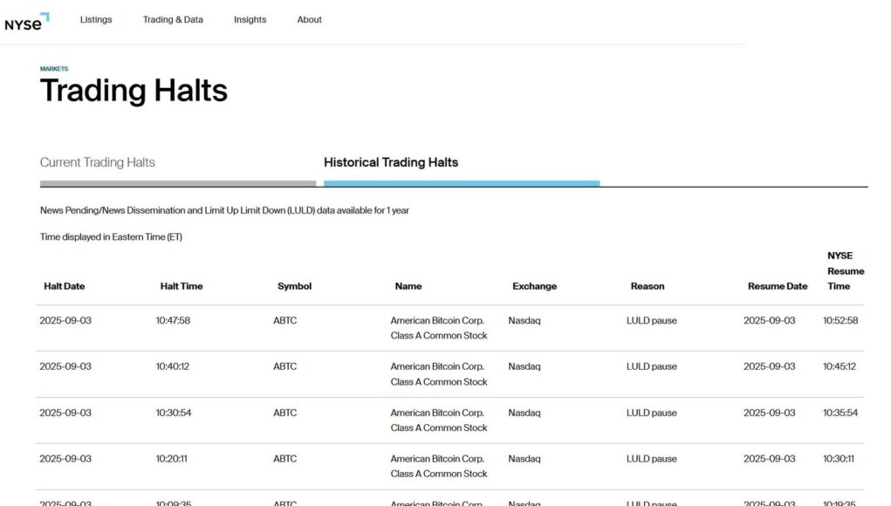Select resume time 10:45:12 cell
Screen dimensions: 891x506
840,366
